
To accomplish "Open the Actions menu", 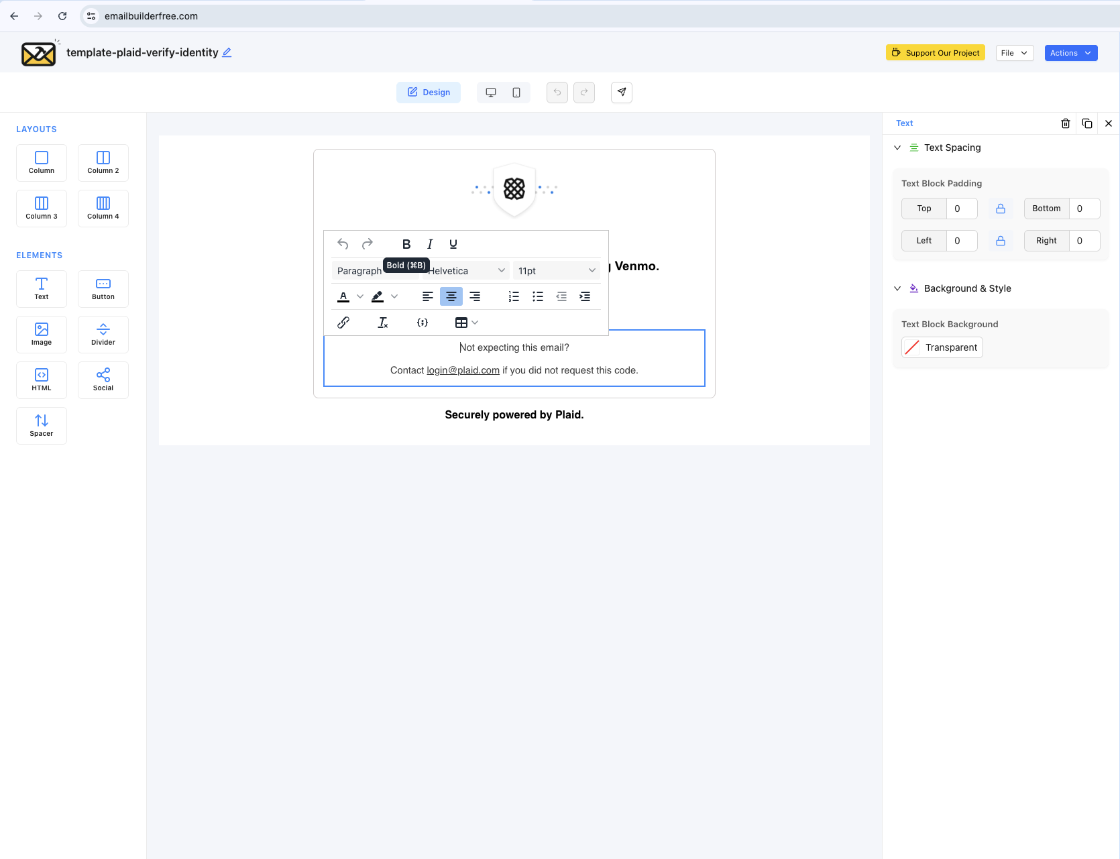I will click(x=1070, y=52).
